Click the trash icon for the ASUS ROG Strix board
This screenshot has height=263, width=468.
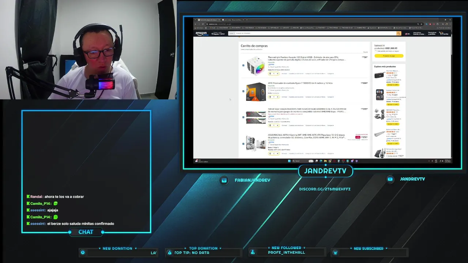[x=270, y=153]
